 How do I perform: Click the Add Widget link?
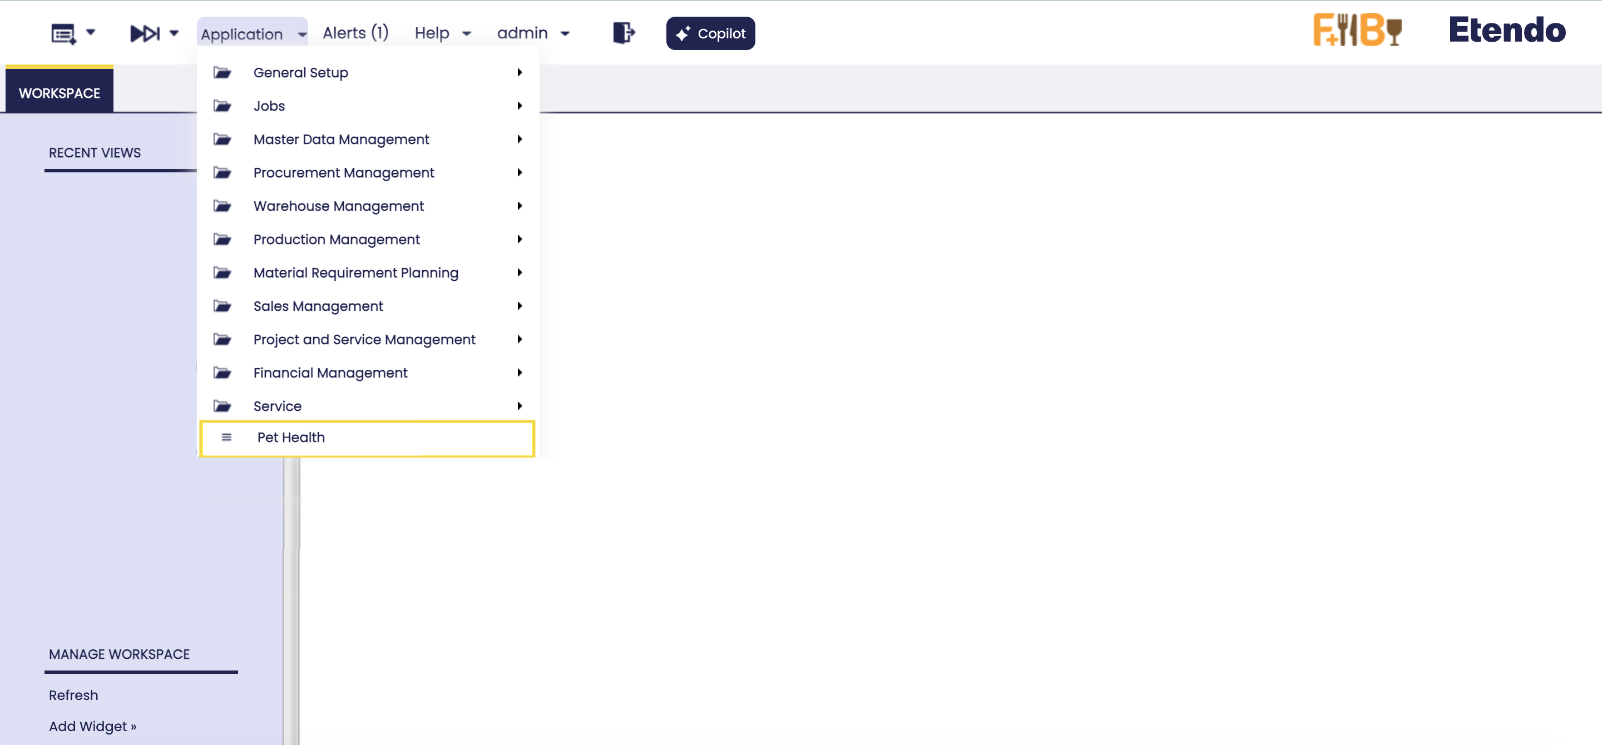(93, 726)
